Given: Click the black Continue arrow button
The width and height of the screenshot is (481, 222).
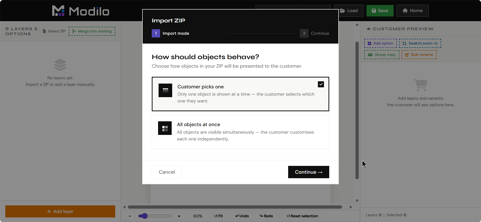Looking at the screenshot, I should point(309,172).
